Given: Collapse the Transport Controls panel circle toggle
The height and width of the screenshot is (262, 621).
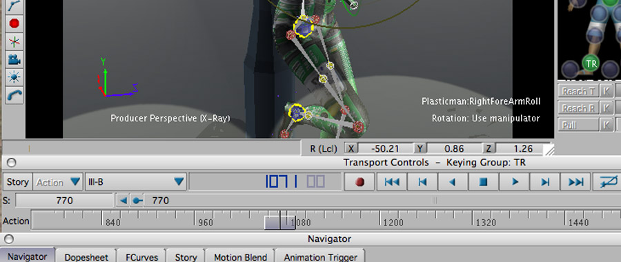Looking at the screenshot, I should pos(10,163).
